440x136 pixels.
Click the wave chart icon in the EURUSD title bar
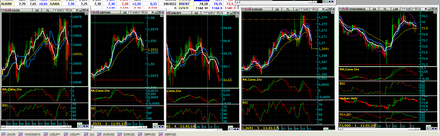pyautogui.click(x=248, y=9)
